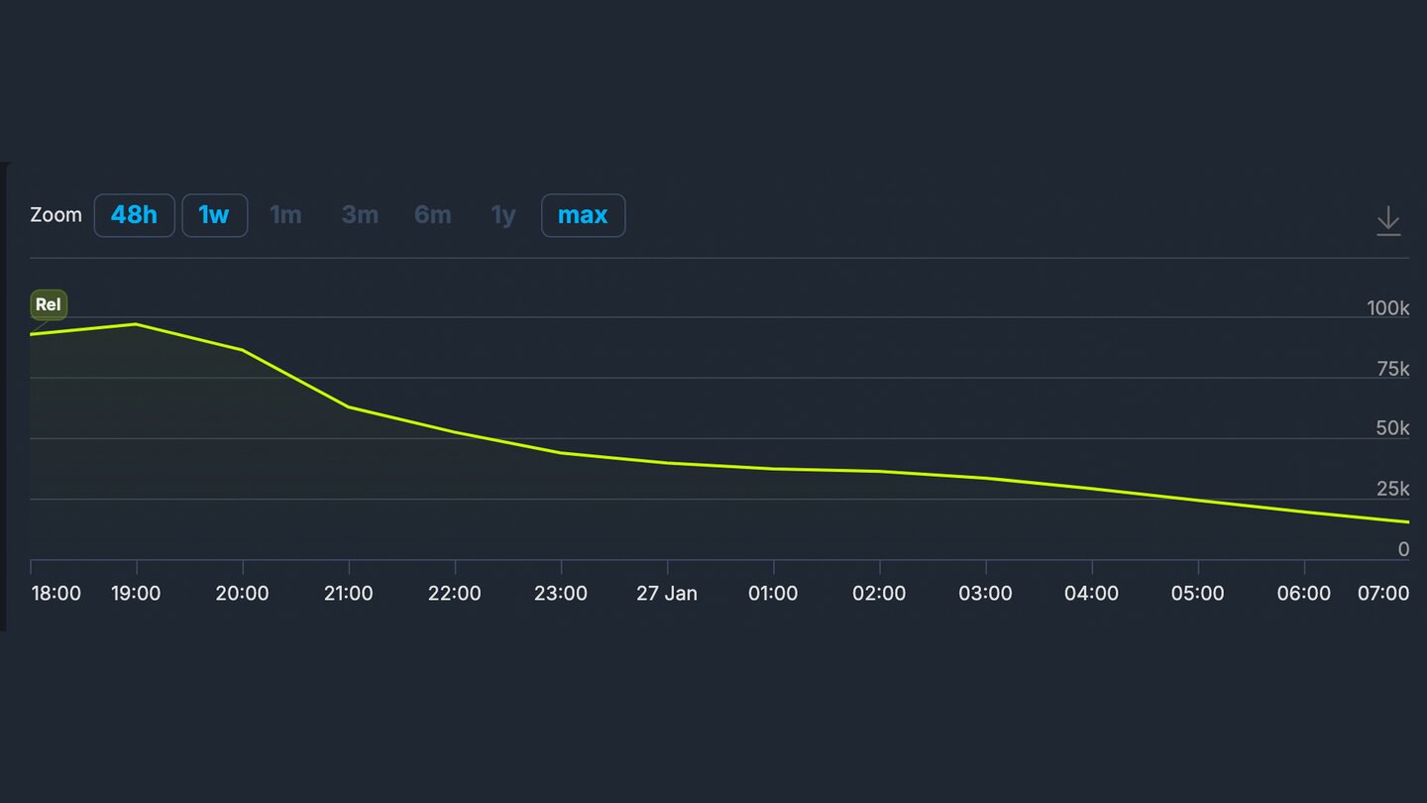
Task: Click the 05:00 time axis label
Action: pyautogui.click(x=1198, y=594)
